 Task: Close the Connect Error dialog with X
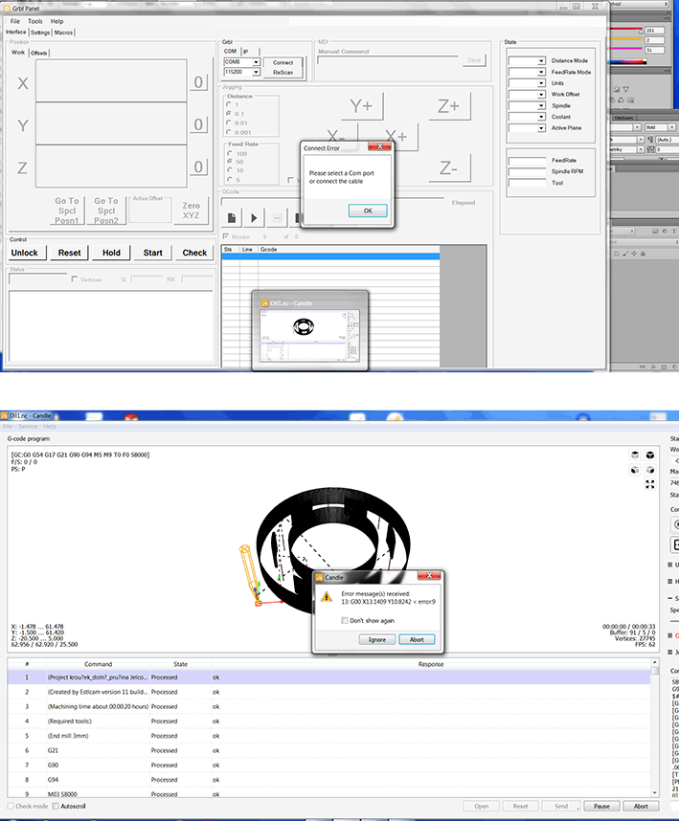tap(381, 148)
